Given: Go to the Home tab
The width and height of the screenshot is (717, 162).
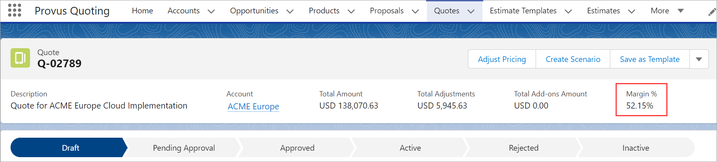Looking at the screenshot, I should 142,11.
